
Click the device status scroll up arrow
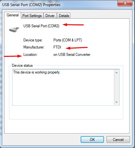pyautogui.click(x=116, y=73)
